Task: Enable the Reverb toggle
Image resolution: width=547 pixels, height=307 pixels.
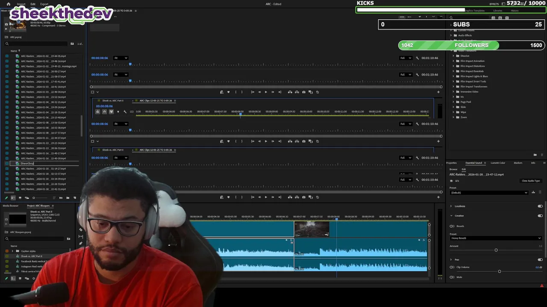Action: (452, 226)
